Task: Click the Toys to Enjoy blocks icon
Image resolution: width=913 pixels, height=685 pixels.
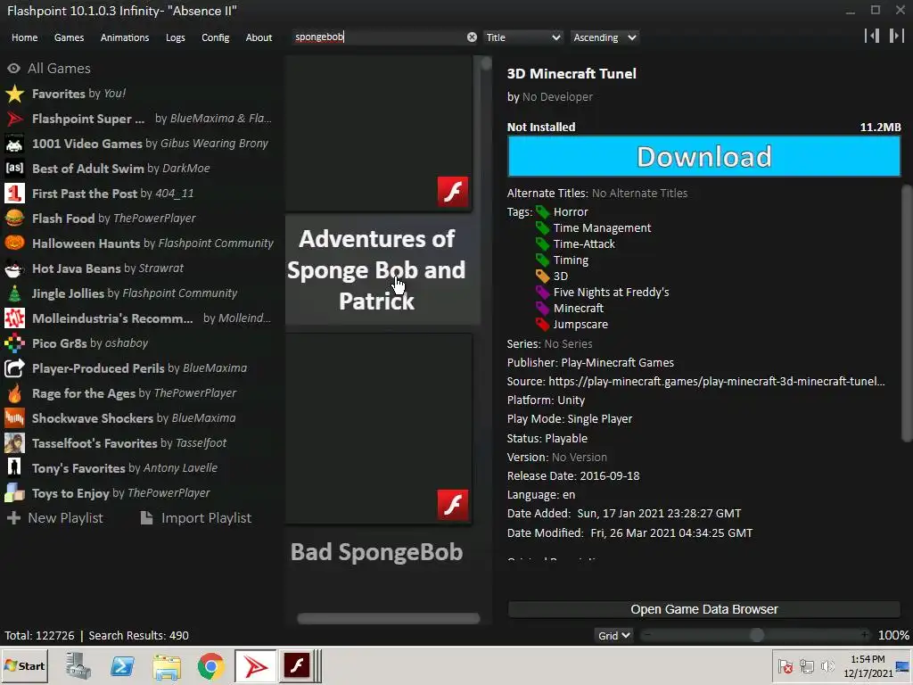Action: pos(14,493)
